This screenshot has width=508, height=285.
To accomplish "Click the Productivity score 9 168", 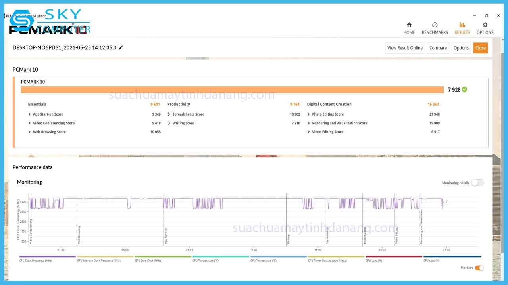I will [295, 104].
